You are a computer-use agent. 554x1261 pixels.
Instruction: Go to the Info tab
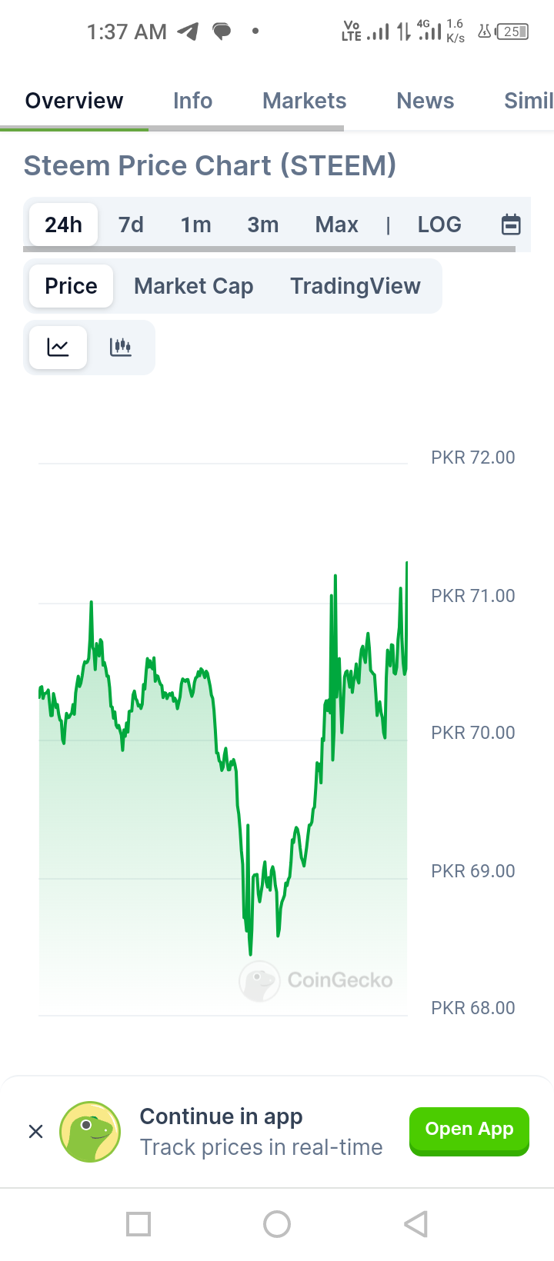(x=192, y=101)
